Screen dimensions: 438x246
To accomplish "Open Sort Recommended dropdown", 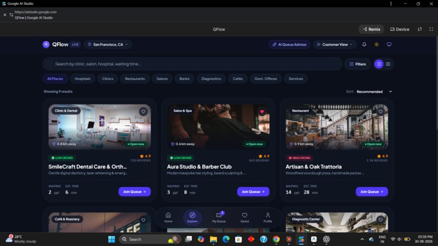I will click(374, 92).
